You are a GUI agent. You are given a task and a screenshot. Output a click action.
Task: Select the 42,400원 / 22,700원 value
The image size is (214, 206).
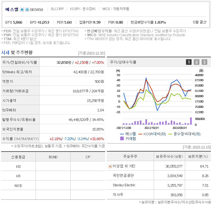[x=89, y=72]
